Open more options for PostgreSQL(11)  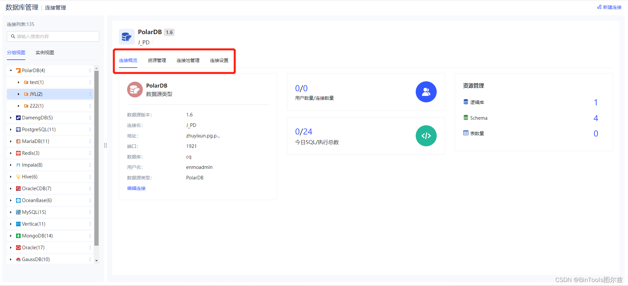[x=90, y=130]
